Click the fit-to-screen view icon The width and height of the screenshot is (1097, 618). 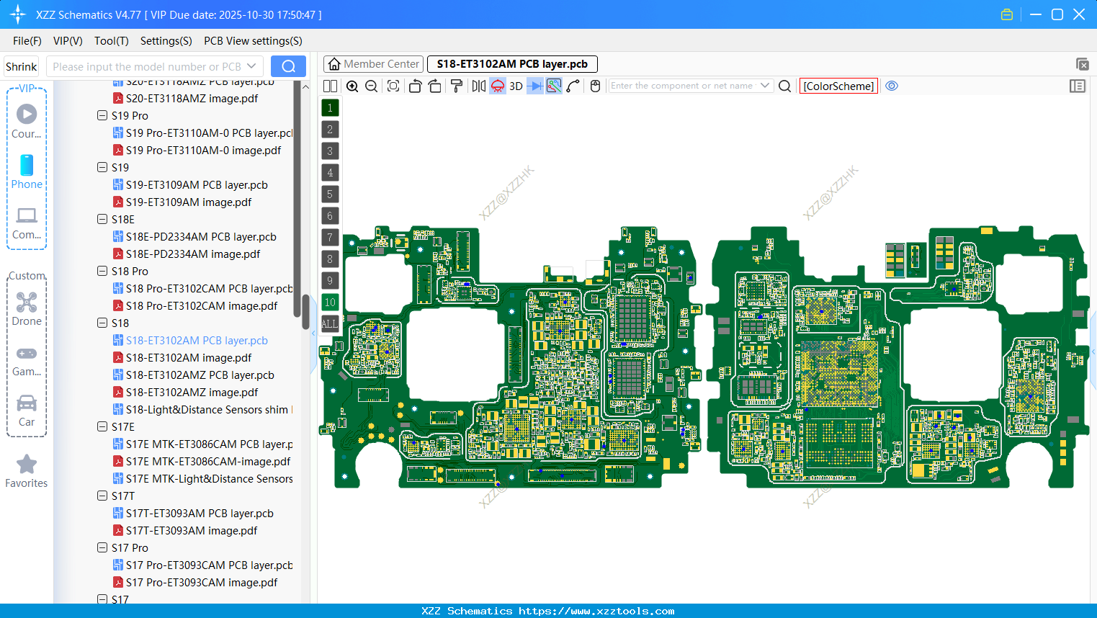pyautogui.click(x=393, y=86)
